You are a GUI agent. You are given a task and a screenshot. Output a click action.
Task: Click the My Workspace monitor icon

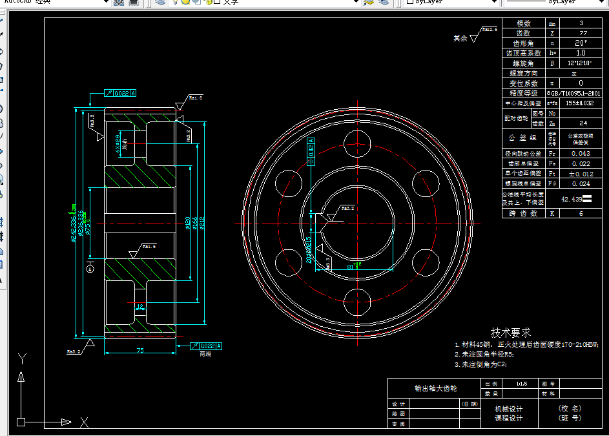coord(133,3)
